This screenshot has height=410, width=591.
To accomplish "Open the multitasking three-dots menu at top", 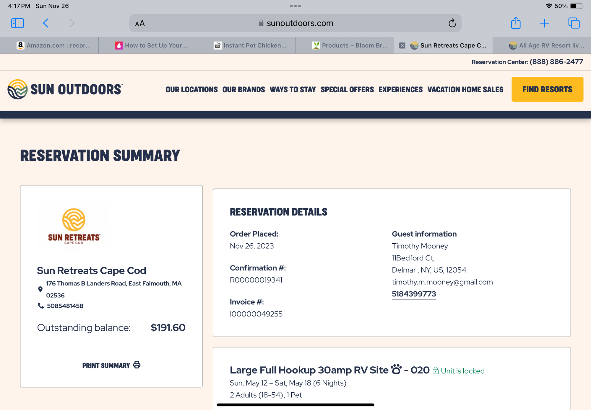I will pos(295,6).
